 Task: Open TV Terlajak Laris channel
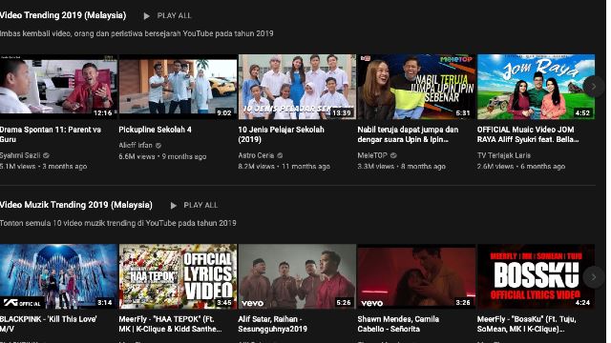point(504,155)
